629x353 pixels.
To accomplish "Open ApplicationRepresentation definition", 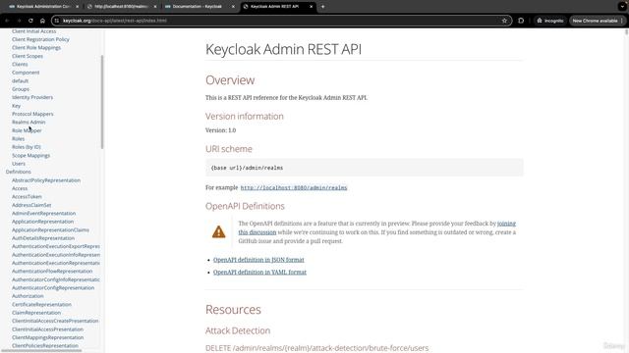I will [42, 222].
